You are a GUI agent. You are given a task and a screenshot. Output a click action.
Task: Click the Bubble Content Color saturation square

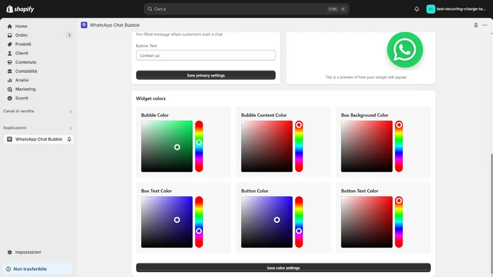click(x=267, y=147)
